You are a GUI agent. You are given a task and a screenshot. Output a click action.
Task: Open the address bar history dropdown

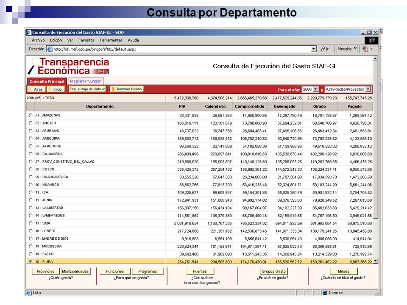[x=314, y=49]
